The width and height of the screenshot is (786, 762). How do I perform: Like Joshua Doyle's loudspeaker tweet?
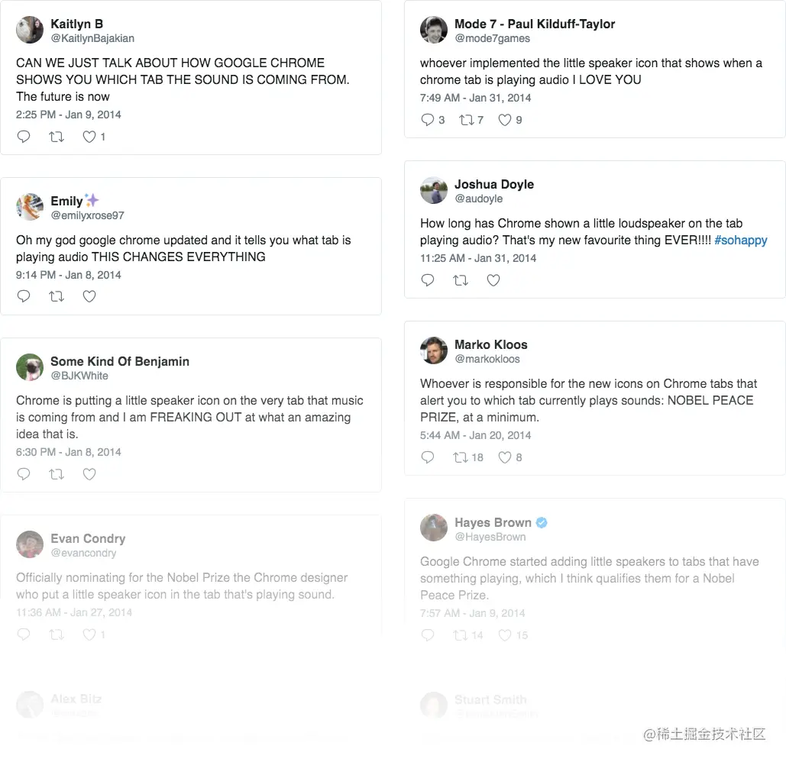[493, 280]
